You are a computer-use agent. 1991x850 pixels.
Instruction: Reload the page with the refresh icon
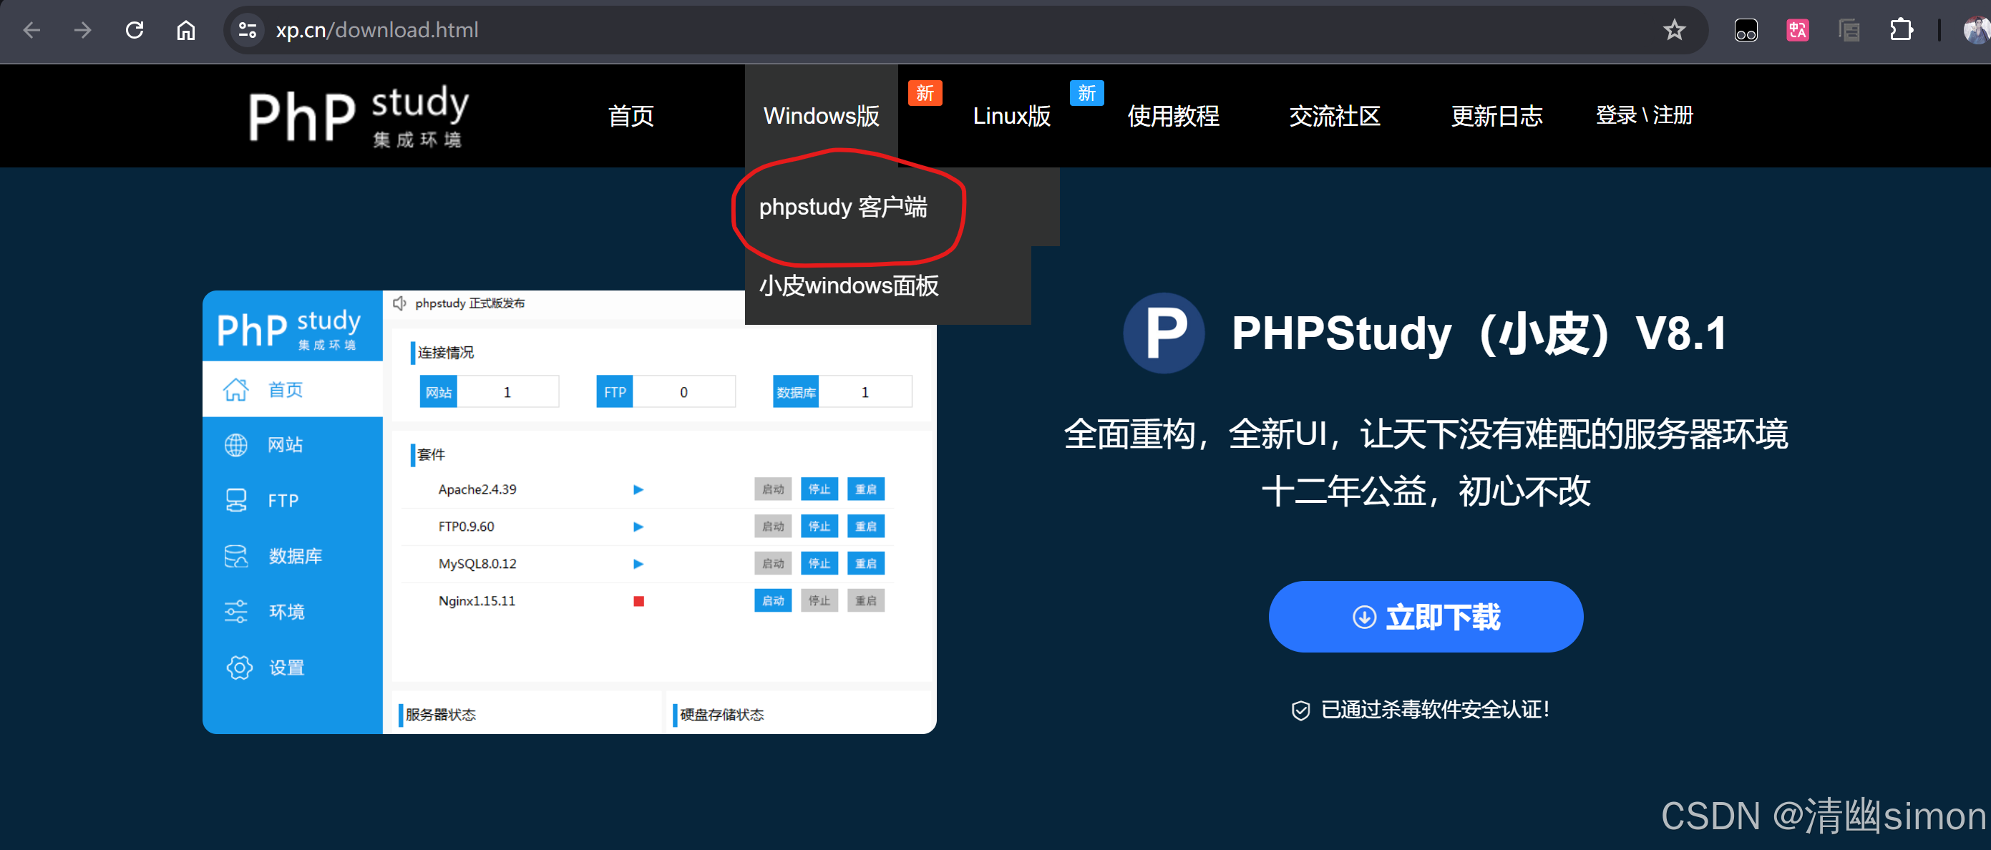click(x=135, y=30)
